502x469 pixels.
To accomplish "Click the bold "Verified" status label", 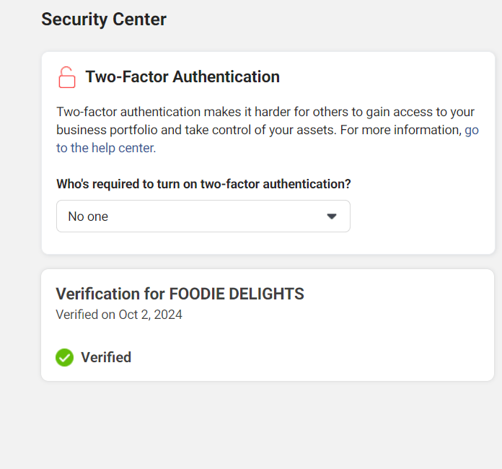I will pos(106,357).
